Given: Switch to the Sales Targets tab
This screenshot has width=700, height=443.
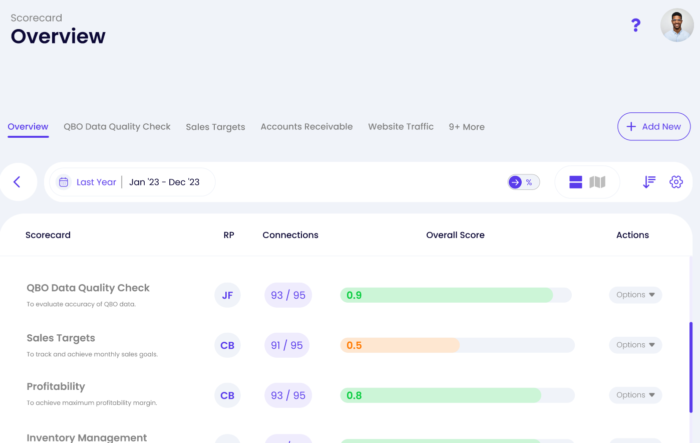Looking at the screenshot, I should click(x=215, y=127).
